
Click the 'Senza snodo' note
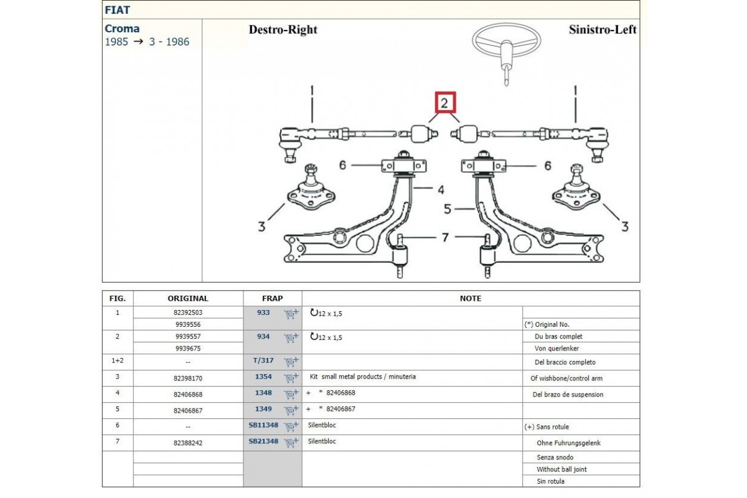click(555, 458)
